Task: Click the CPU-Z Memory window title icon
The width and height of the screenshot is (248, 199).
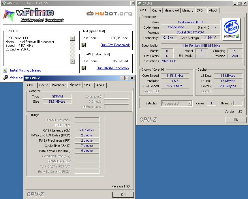Action: 27,78
